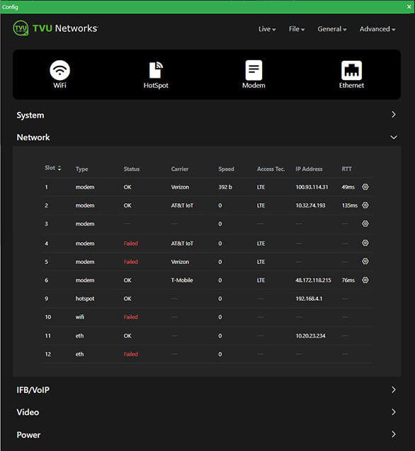The image size is (415, 451).
Task: Click the TVU Networks logo
Action: click(55, 28)
